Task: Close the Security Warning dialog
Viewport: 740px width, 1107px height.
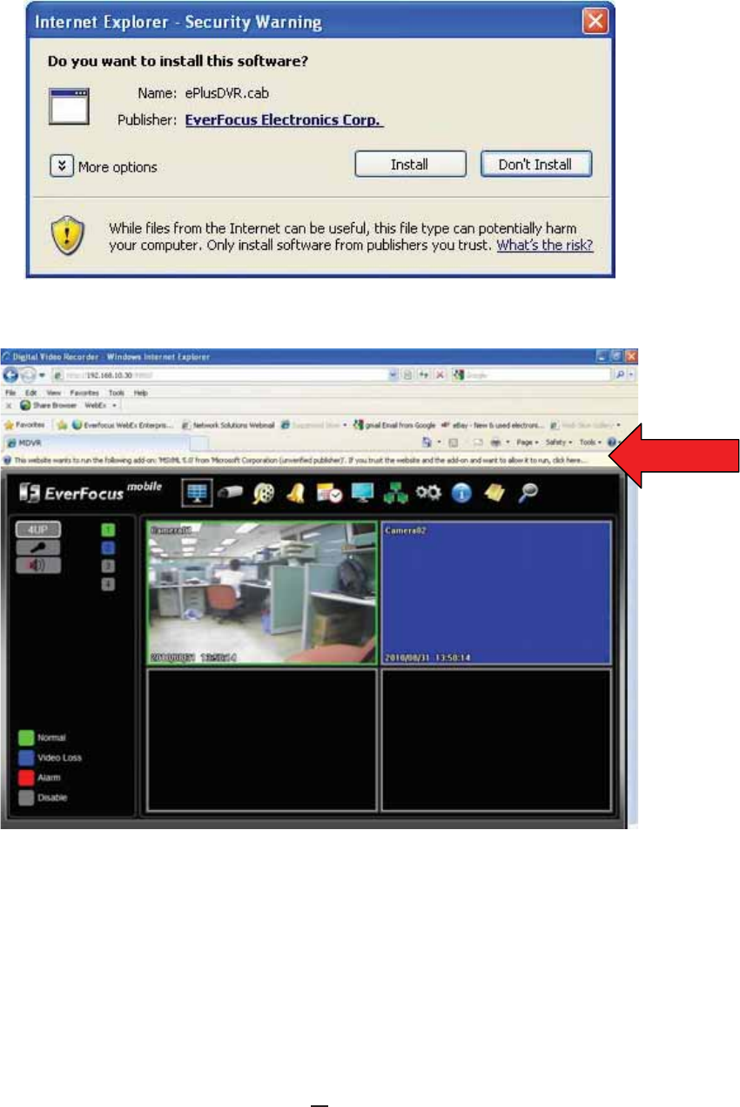Action: point(595,22)
